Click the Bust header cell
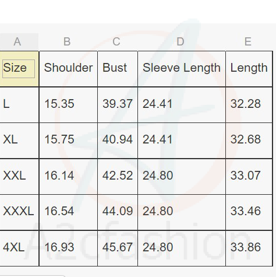Screen dimensions: 276x277 pyautogui.click(x=118, y=69)
